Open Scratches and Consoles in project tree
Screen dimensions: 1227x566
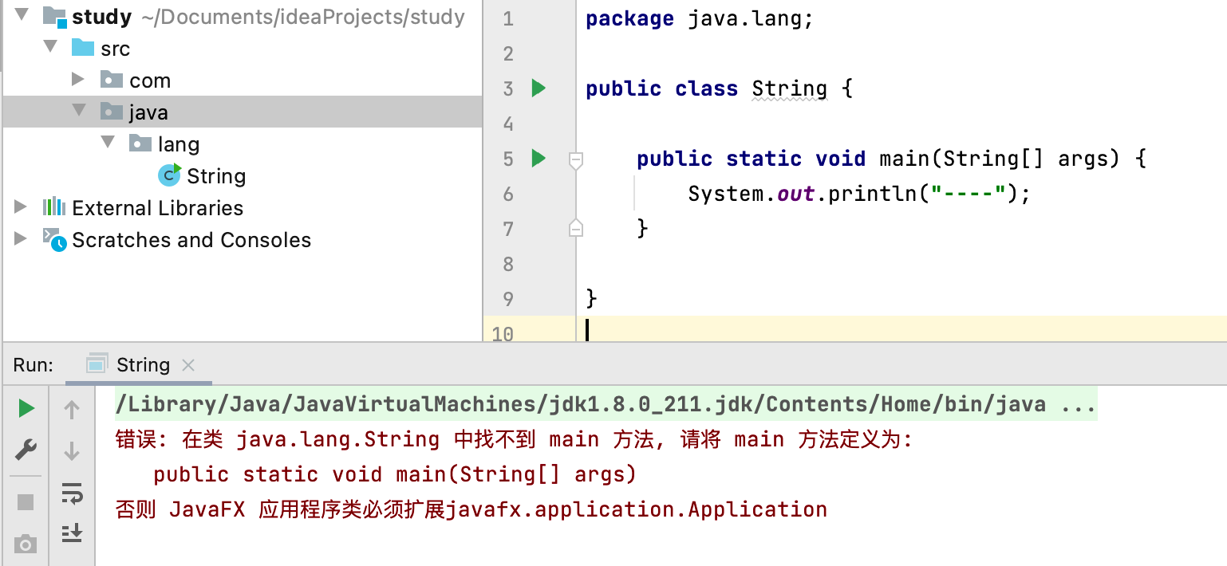tap(191, 240)
